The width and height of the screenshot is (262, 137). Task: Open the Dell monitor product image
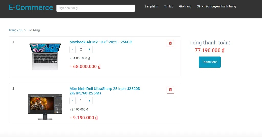tap(45, 107)
